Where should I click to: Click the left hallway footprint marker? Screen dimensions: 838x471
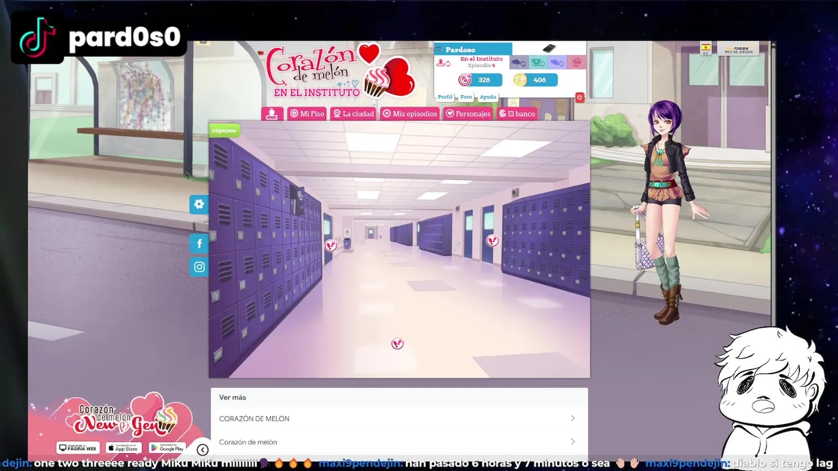(331, 246)
